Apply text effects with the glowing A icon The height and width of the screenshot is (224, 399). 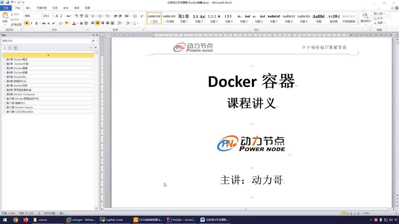(x=61, y=23)
